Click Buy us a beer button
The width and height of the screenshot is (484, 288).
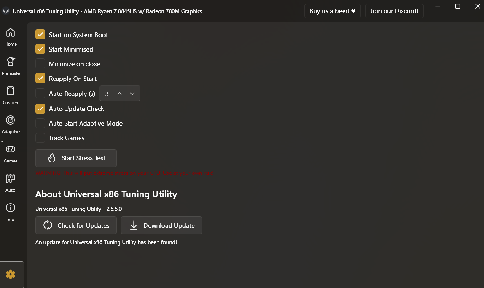coord(333,11)
